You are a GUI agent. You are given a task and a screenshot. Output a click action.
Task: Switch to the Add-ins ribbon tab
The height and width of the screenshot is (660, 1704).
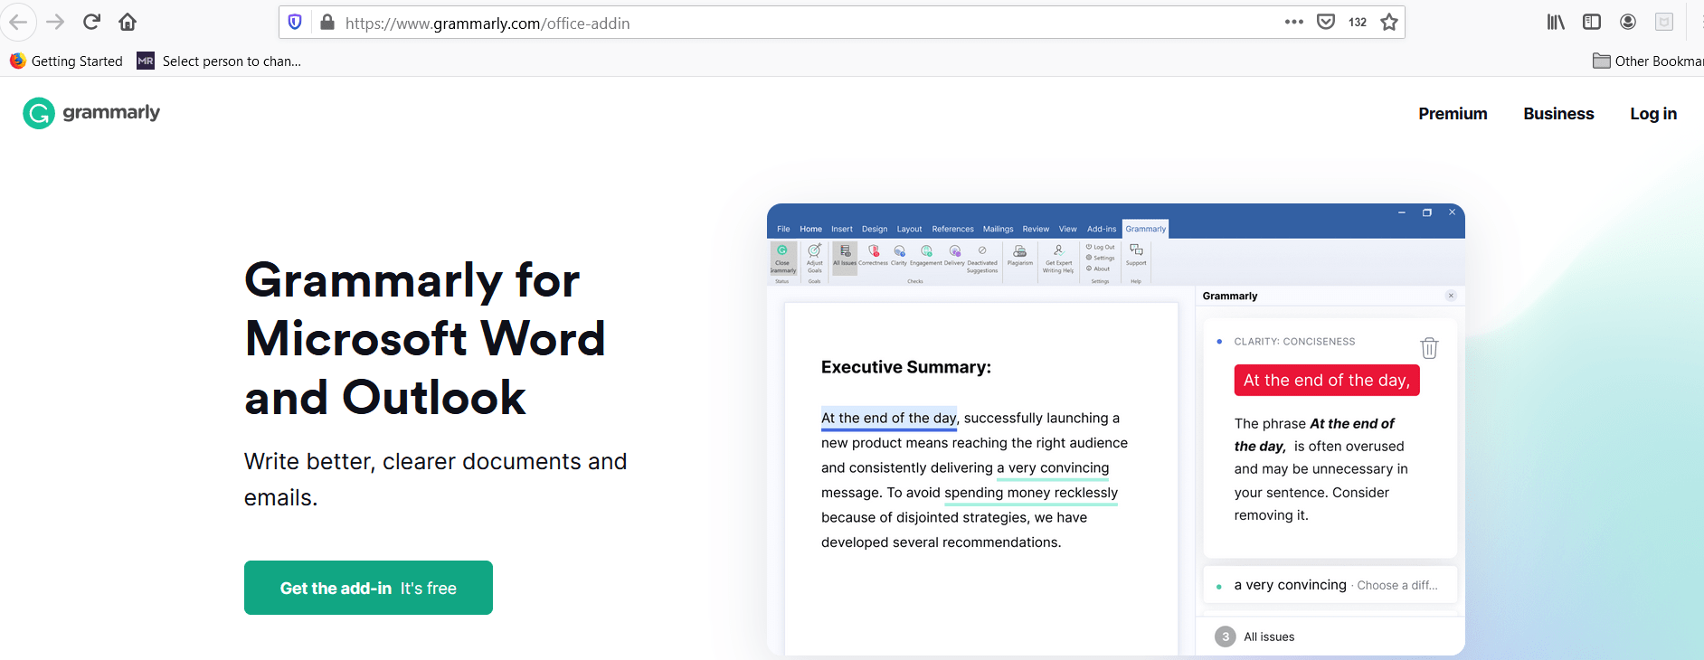click(x=1102, y=229)
